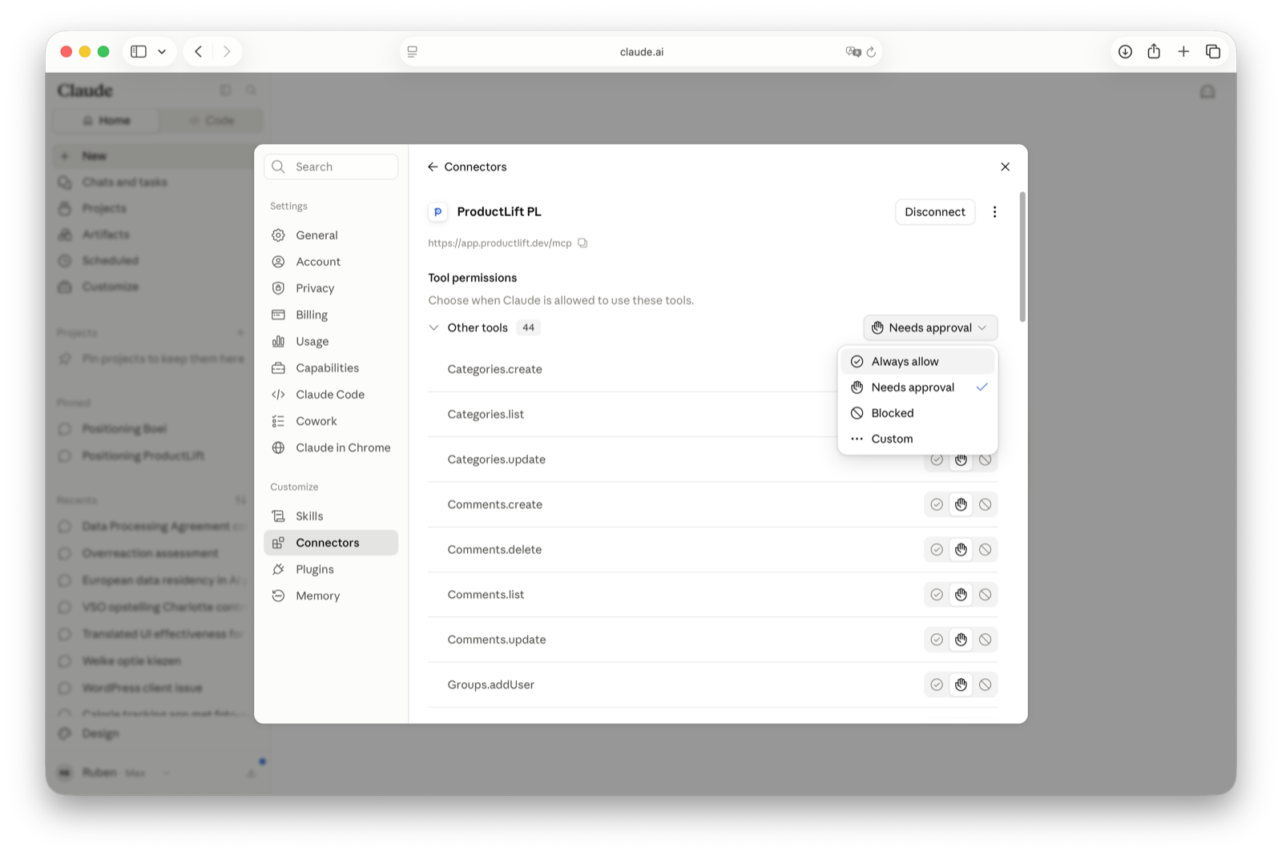Click Safari's forward arrow
This screenshot has width=1282, height=855.
point(227,51)
